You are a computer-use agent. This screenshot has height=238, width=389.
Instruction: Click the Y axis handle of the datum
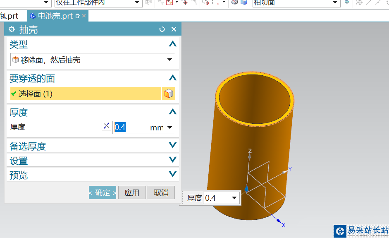click(x=285, y=172)
